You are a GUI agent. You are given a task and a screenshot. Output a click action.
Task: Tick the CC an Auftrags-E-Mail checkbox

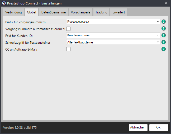point(68,49)
